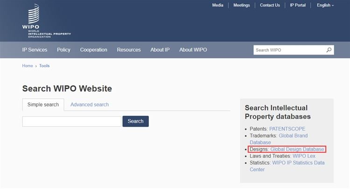
Task: Open the Global Design Database link
Action: 297,149
